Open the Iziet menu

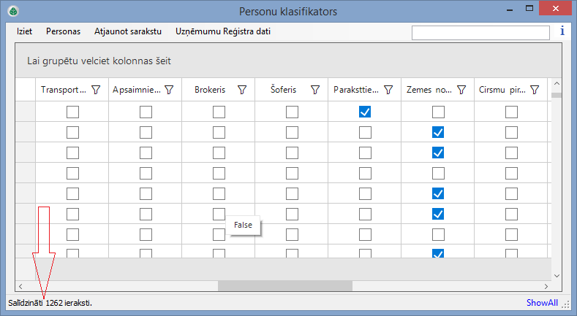[x=24, y=32]
